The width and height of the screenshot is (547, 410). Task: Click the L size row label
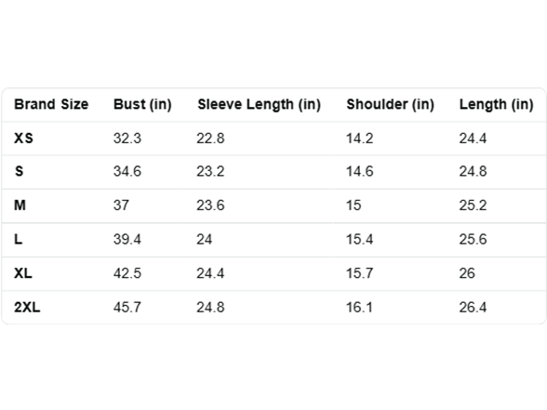(x=19, y=239)
